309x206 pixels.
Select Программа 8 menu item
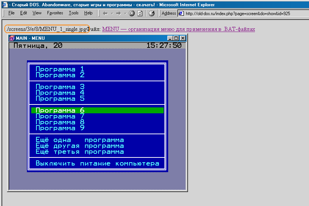click(x=60, y=122)
